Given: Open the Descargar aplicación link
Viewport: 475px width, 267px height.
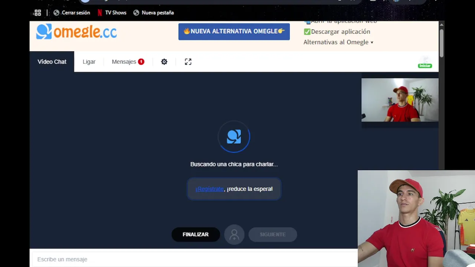Looking at the screenshot, I should point(337,32).
